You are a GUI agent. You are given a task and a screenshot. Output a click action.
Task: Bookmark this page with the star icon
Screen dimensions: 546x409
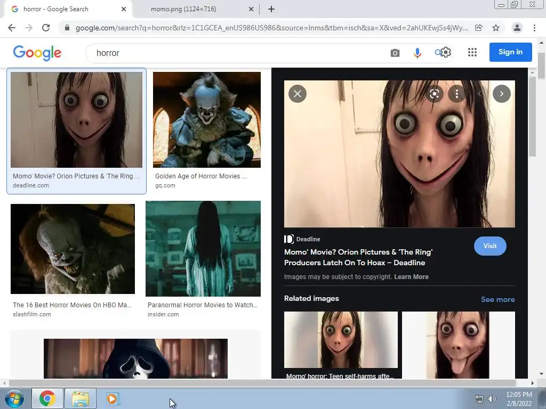tap(496, 28)
